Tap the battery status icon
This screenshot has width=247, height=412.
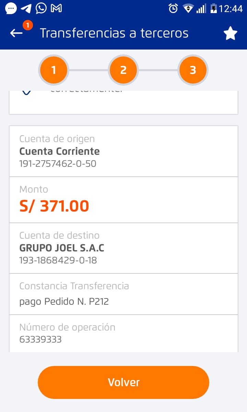click(213, 8)
